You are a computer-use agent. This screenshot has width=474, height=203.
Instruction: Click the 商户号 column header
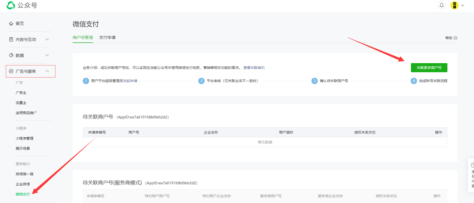(x=134, y=132)
